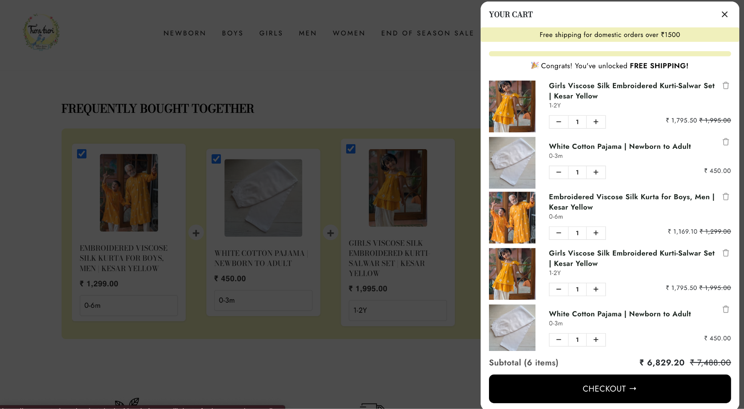744x409 pixels.
Task: Open the 0-6m size dropdown
Action: click(x=129, y=306)
